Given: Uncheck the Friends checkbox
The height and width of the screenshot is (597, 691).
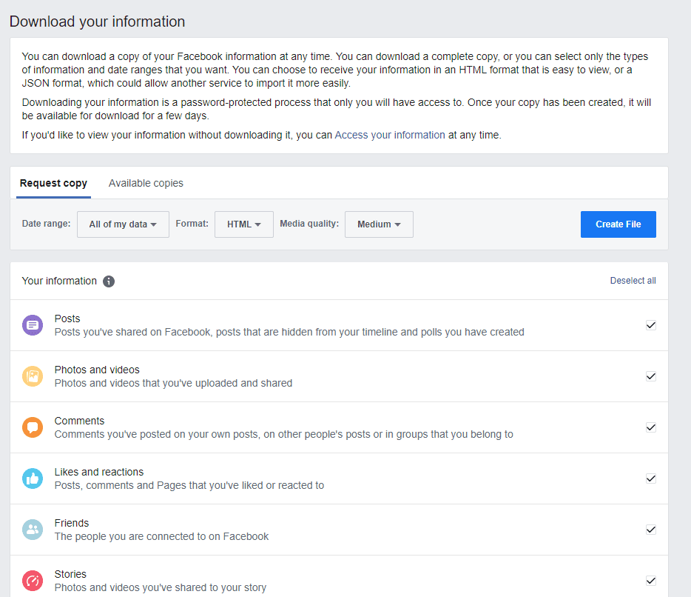Looking at the screenshot, I should click(651, 530).
